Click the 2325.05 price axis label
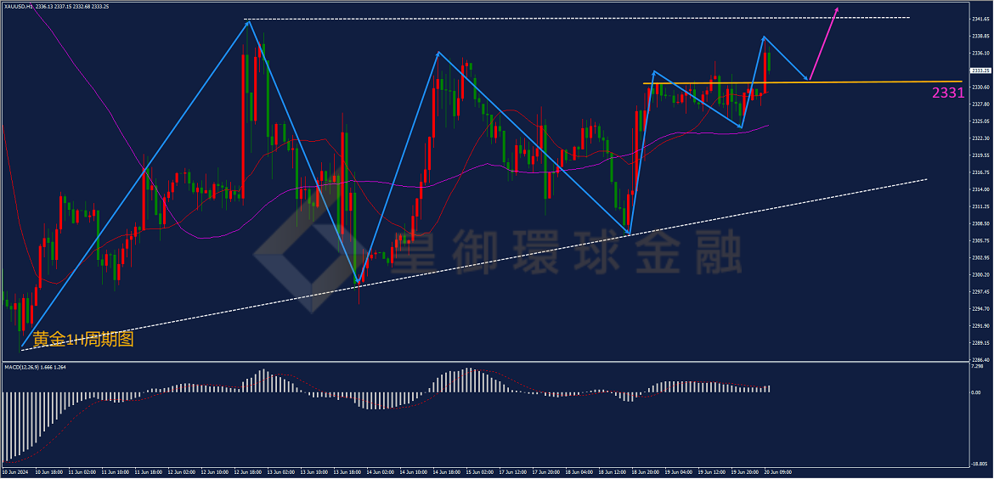This screenshot has width=994, height=479. [x=980, y=121]
